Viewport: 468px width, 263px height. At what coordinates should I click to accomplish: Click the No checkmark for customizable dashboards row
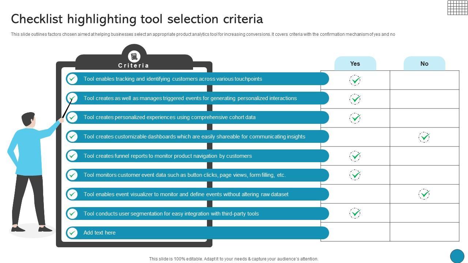pos(424,137)
